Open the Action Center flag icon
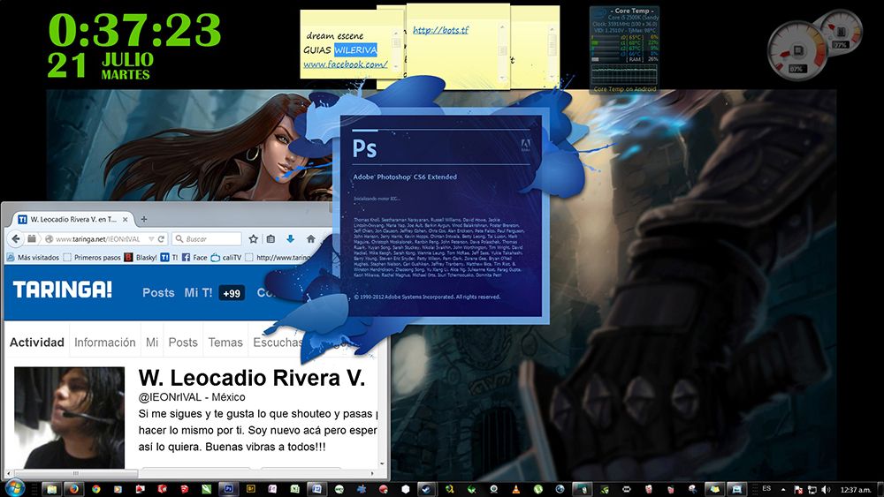 tap(798, 490)
